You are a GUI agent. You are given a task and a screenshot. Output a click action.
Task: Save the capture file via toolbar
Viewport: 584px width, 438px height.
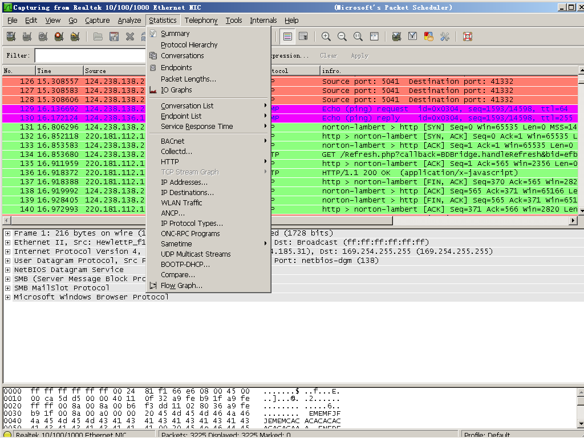click(114, 36)
